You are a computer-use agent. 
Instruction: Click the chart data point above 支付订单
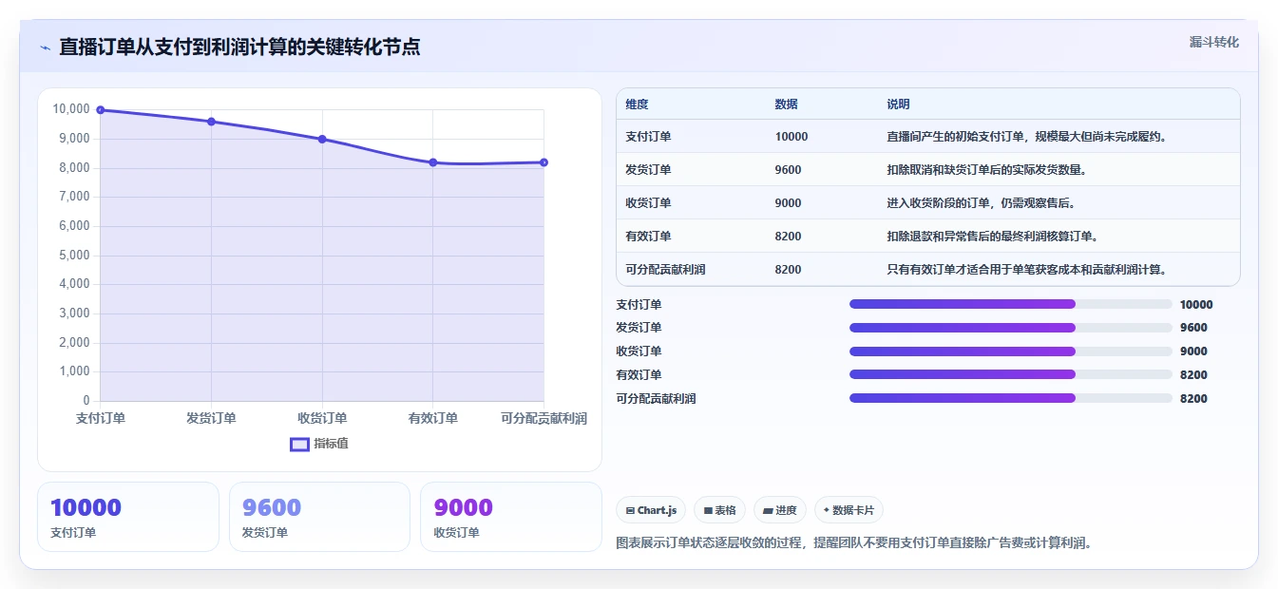(101, 110)
